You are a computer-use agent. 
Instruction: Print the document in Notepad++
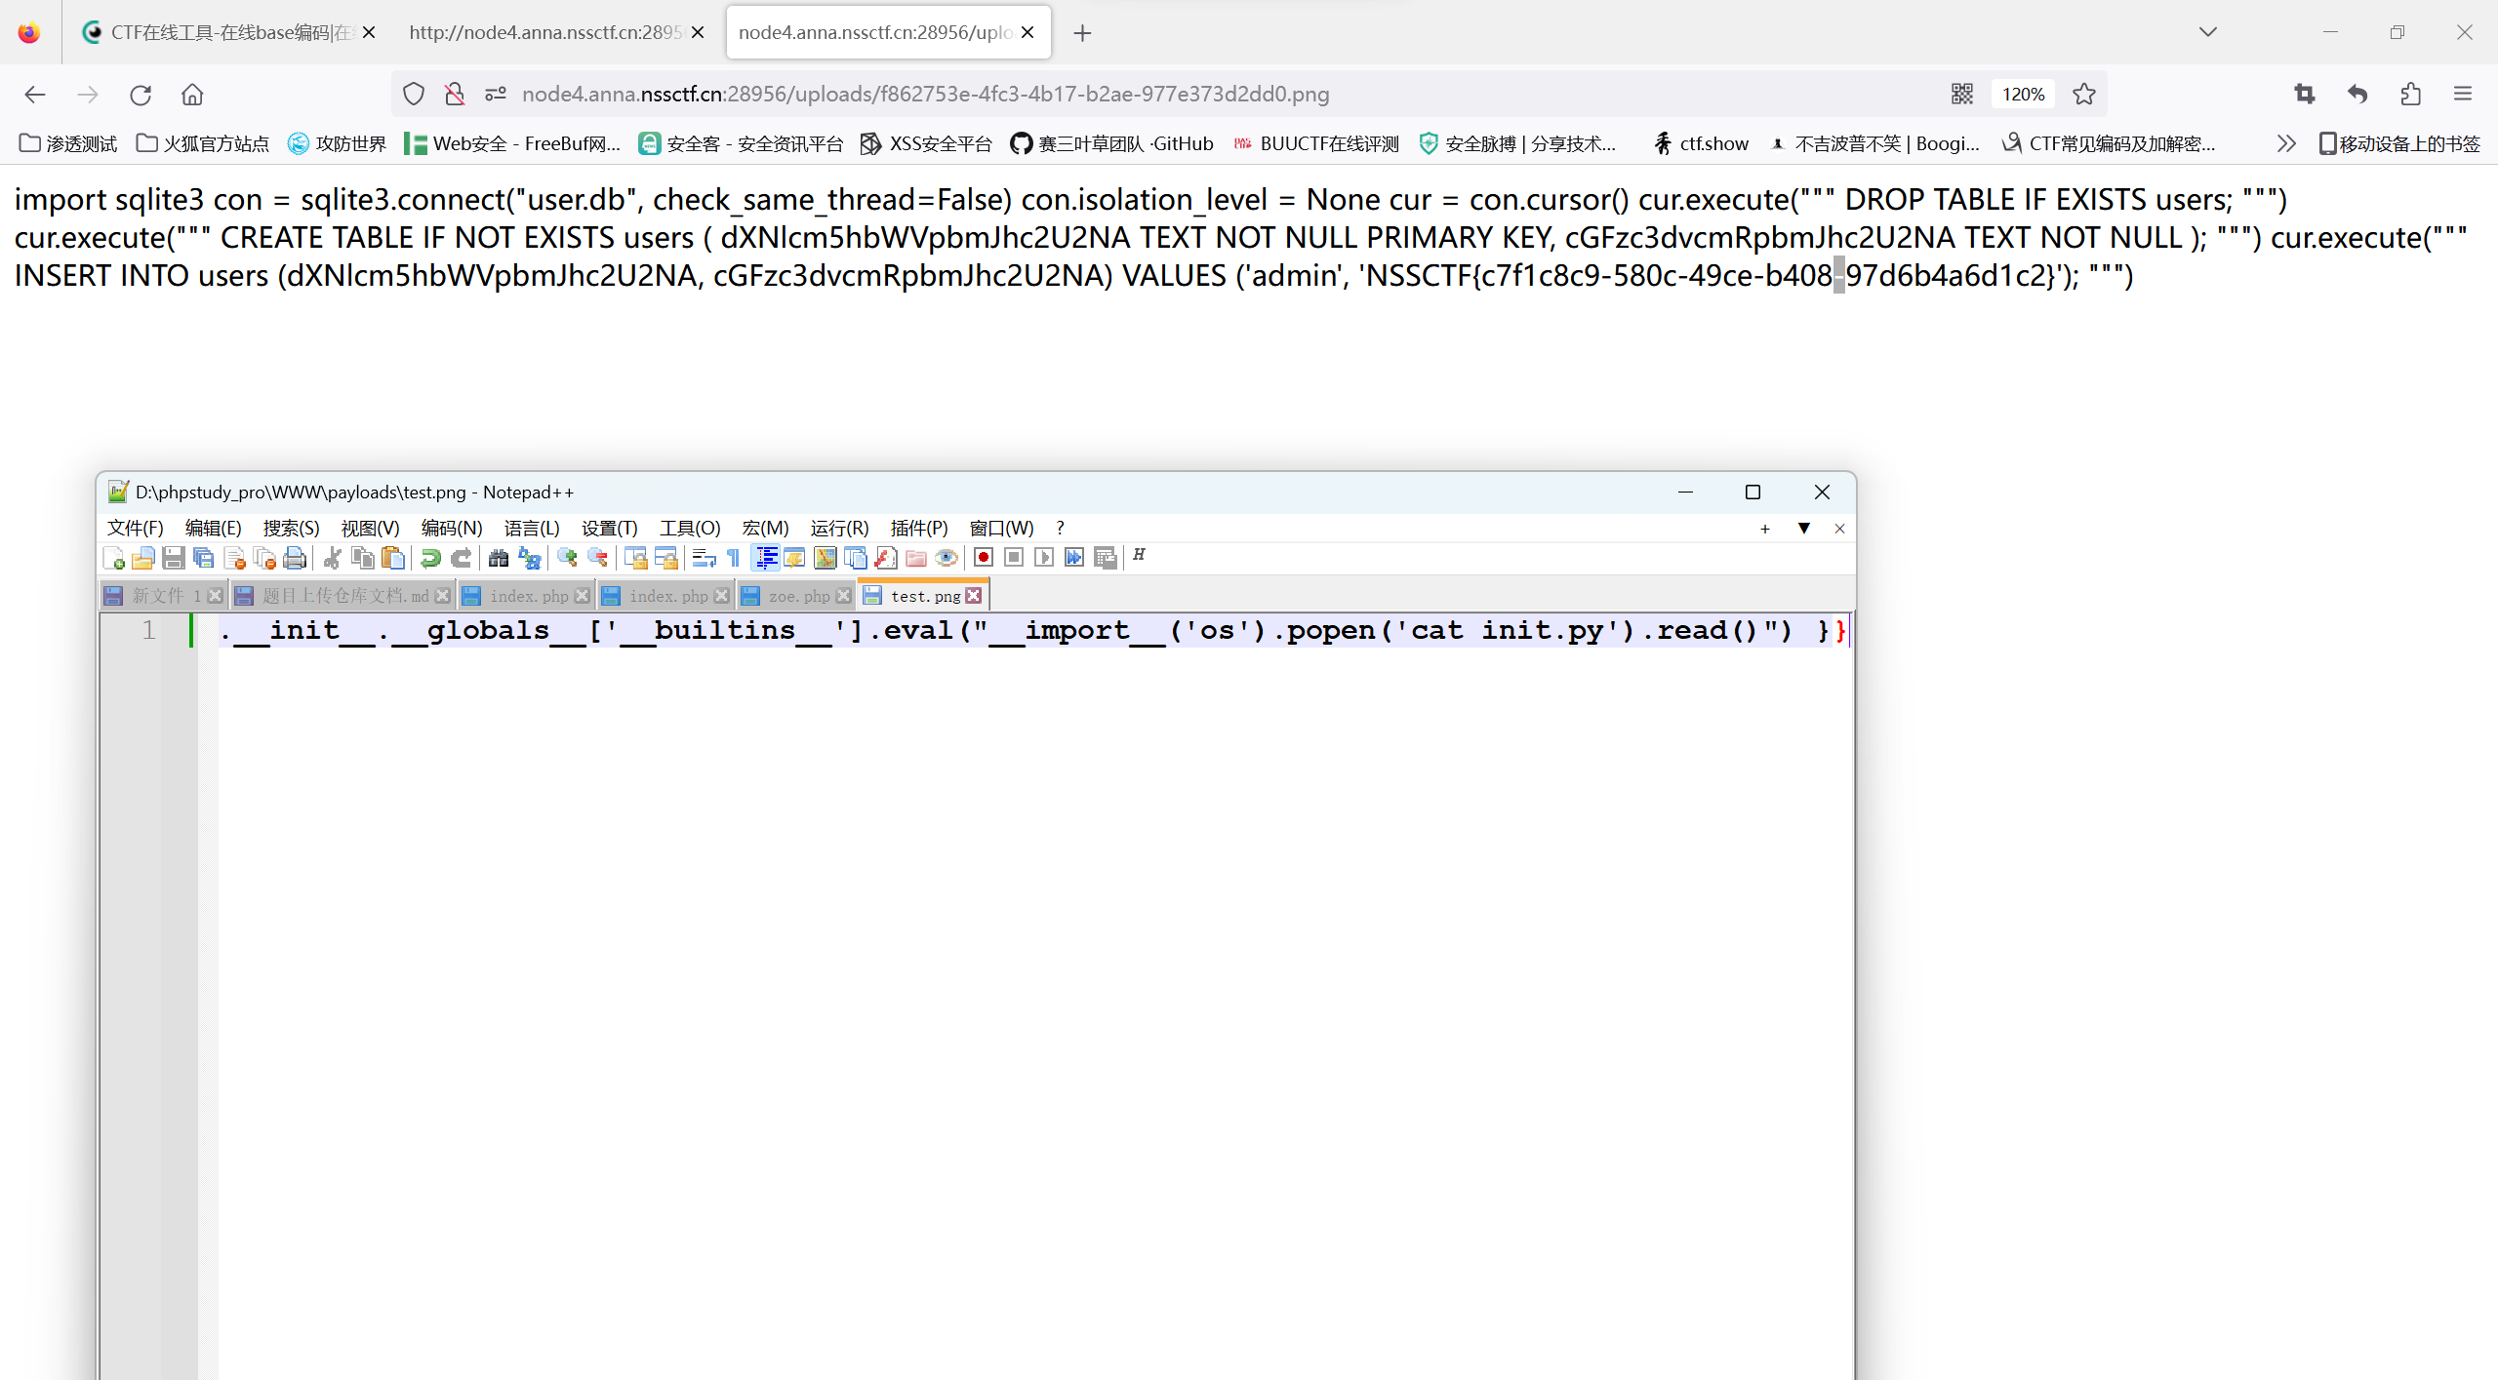pyautogui.click(x=295, y=558)
